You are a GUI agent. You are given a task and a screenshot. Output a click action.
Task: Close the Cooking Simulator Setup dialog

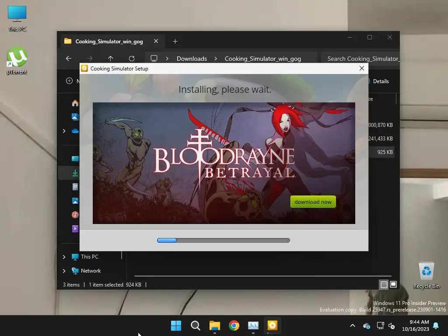click(x=362, y=68)
